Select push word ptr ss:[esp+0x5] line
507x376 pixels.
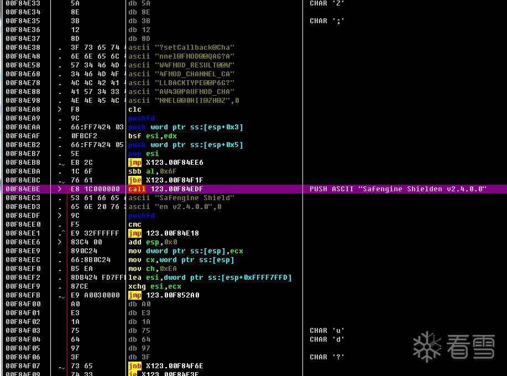tap(186, 145)
